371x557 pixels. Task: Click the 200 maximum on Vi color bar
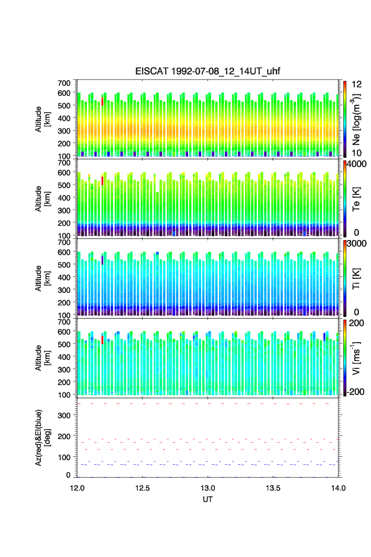pyautogui.click(x=356, y=323)
